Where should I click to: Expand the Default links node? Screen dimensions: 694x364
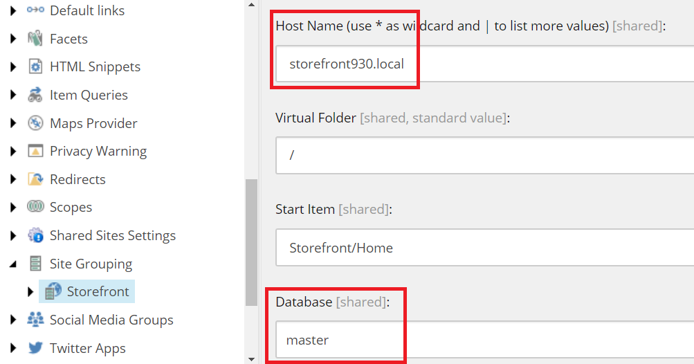(x=13, y=11)
